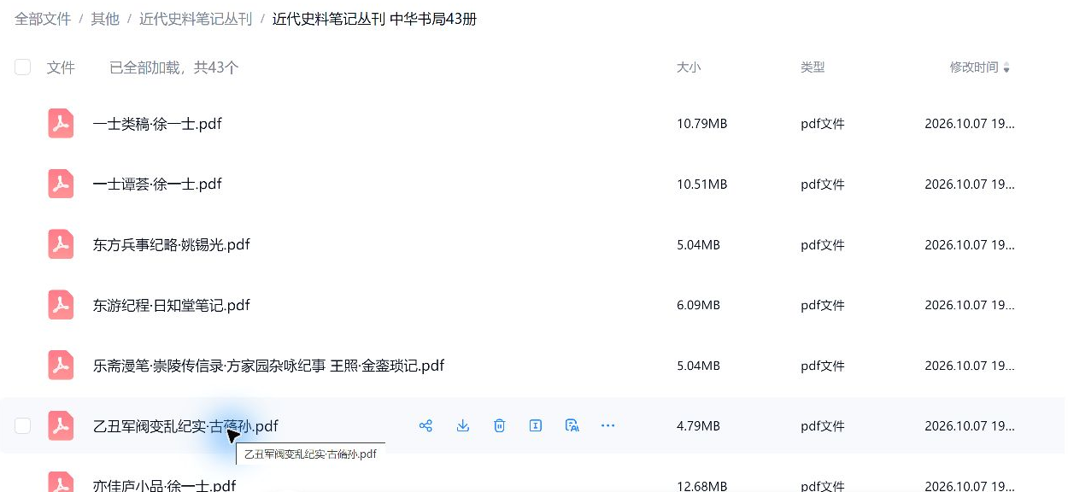Click PDF icon of 亦佳庐小品·徐一士.pdf
This screenshot has width=1068, height=492.
coord(61,482)
